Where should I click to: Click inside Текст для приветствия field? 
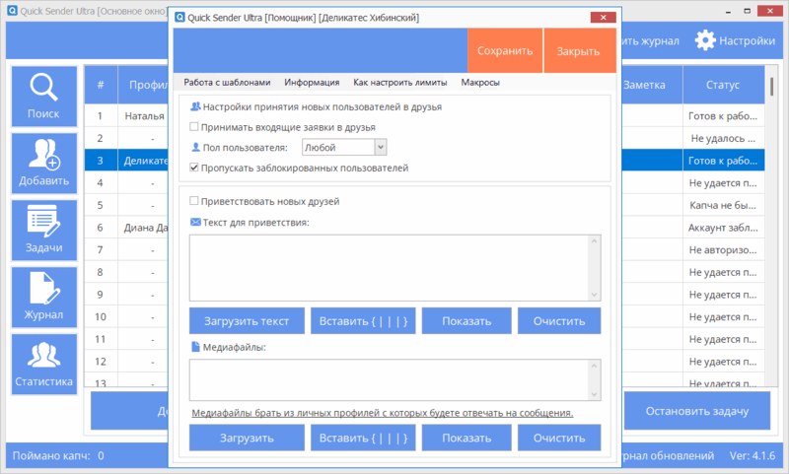click(x=390, y=267)
